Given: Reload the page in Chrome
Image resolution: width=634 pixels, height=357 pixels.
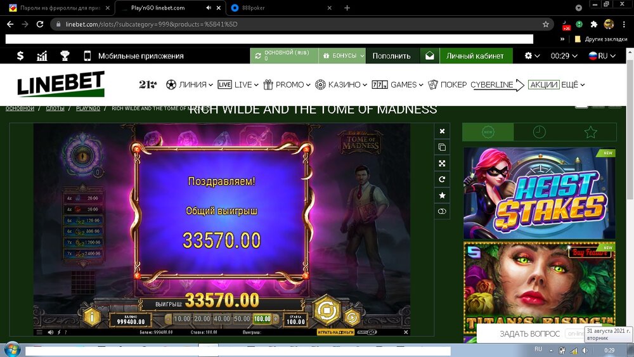Looking at the screenshot, I should coord(39,24).
